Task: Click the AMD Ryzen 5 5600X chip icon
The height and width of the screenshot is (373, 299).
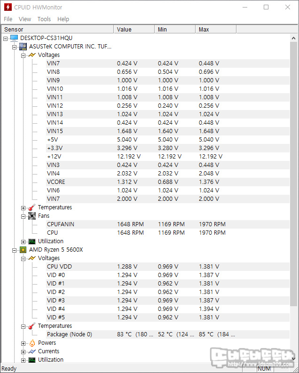Action: point(23,250)
